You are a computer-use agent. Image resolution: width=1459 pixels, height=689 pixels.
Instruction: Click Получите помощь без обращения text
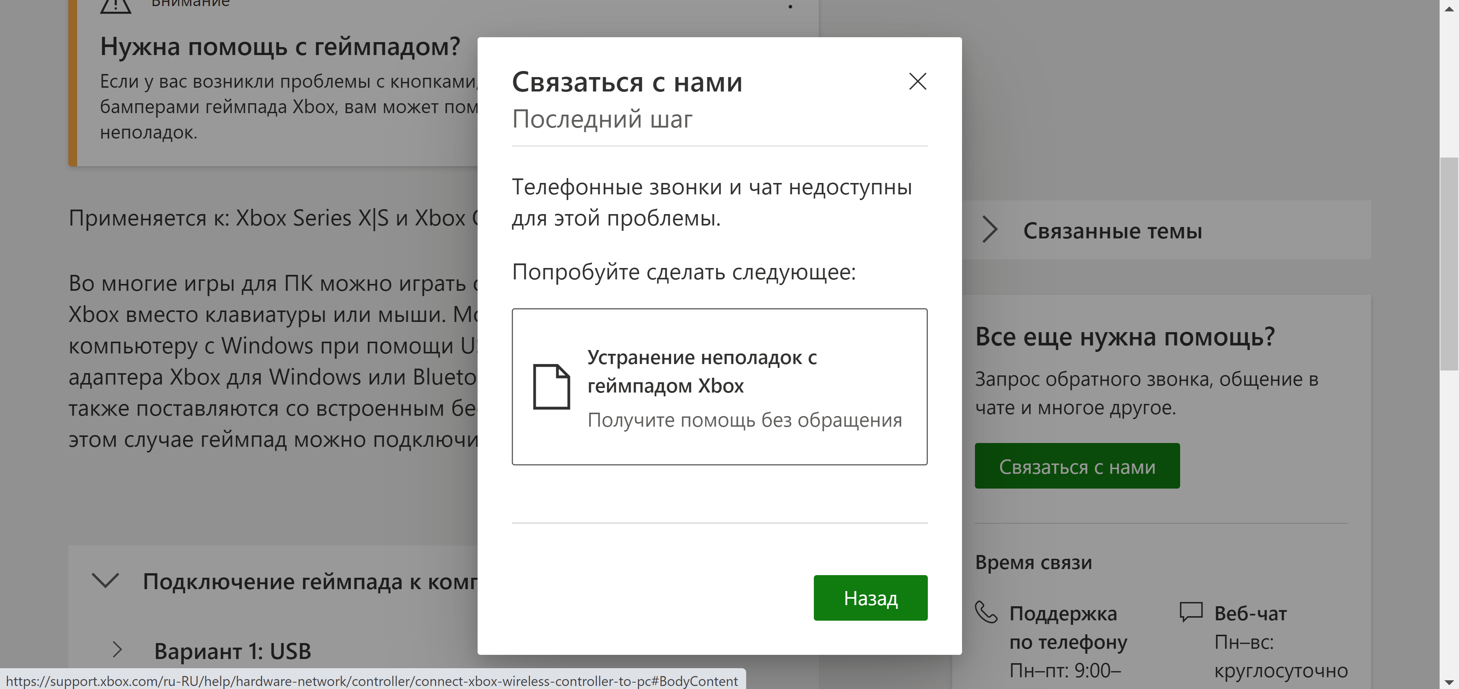[x=744, y=420]
